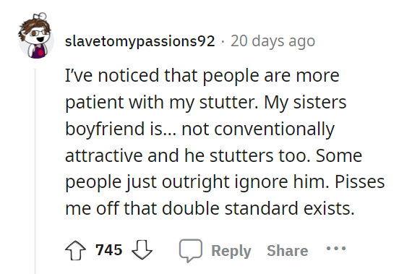
Task: Collapse the thread using the vertical line
Action: 35,171
